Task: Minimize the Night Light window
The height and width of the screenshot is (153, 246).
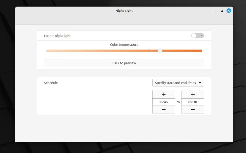Action: point(214,11)
